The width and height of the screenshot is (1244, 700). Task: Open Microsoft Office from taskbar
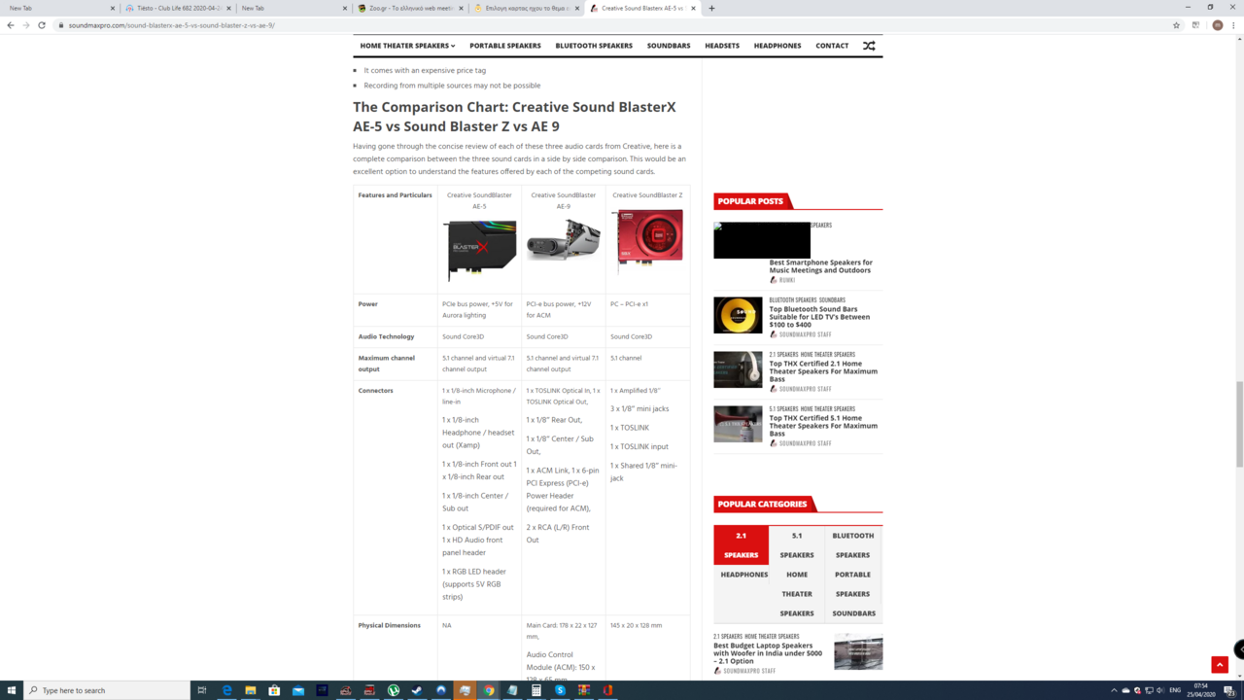(x=607, y=690)
